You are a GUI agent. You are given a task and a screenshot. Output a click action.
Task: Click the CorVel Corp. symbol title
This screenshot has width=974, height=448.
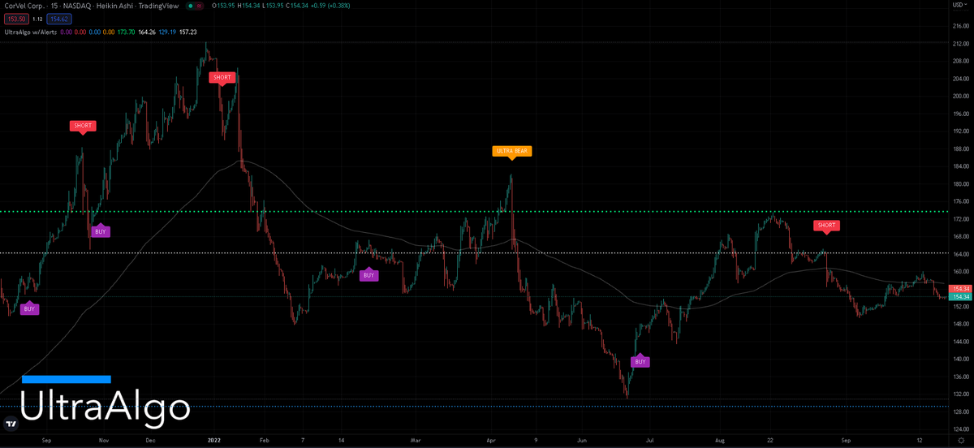tap(24, 6)
